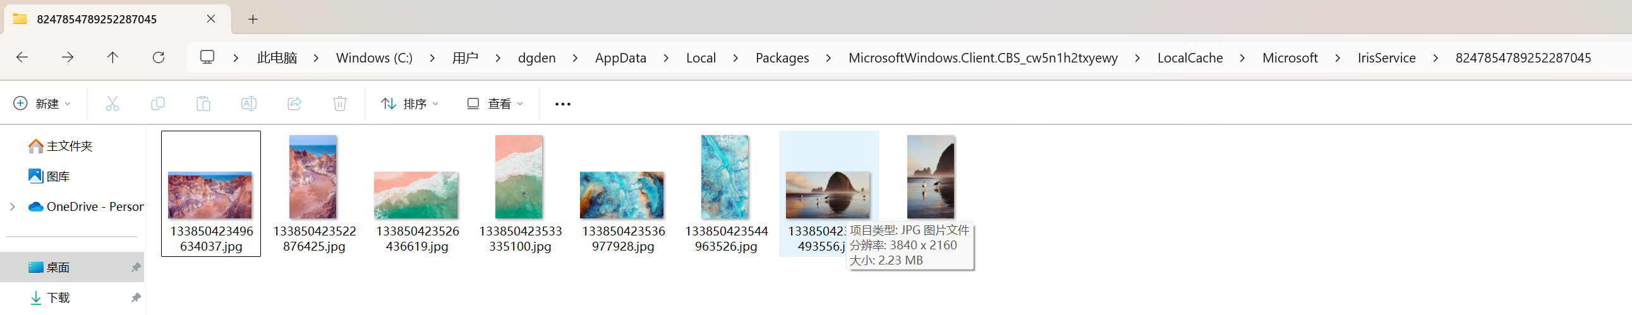The height and width of the screenshot is (315, 1632).
Task: Open the 查看 view dropdown
Action: 495,104
